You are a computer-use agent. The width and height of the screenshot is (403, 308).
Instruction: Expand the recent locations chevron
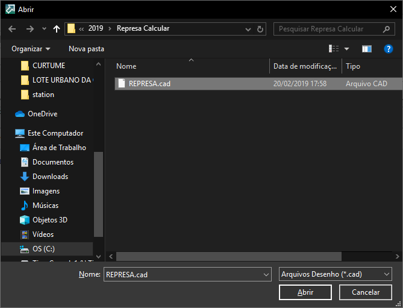pos(44,29)
